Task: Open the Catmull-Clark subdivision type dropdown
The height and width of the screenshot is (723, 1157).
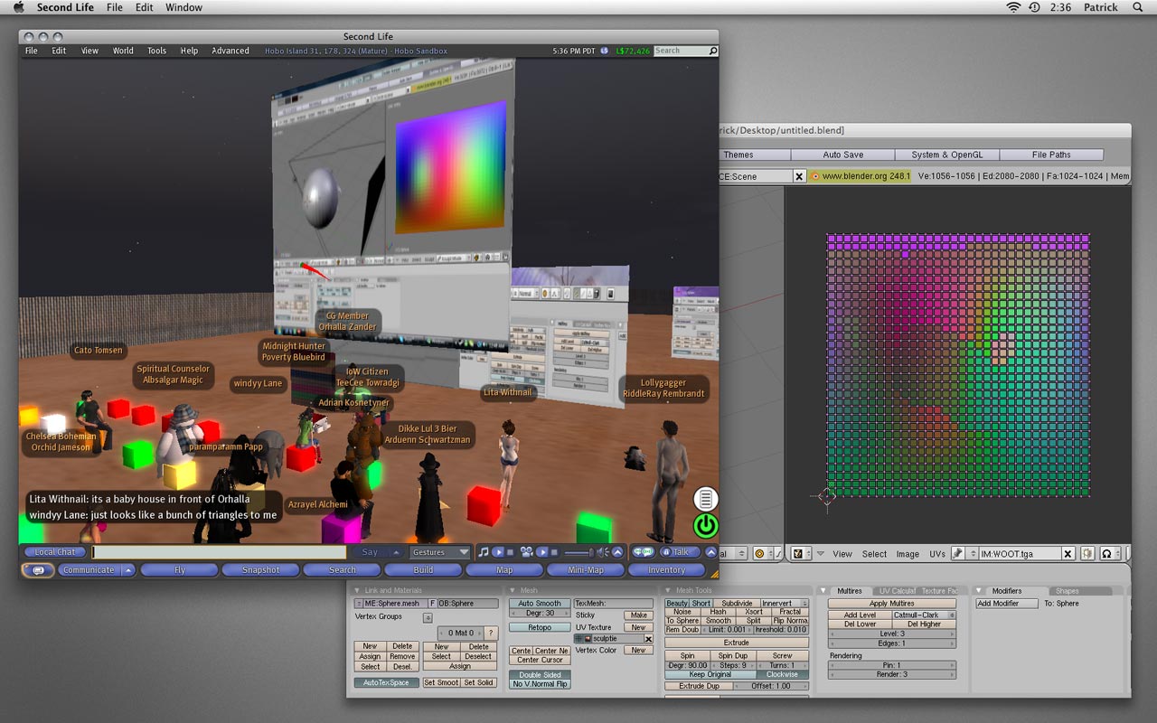Action: 924,615
